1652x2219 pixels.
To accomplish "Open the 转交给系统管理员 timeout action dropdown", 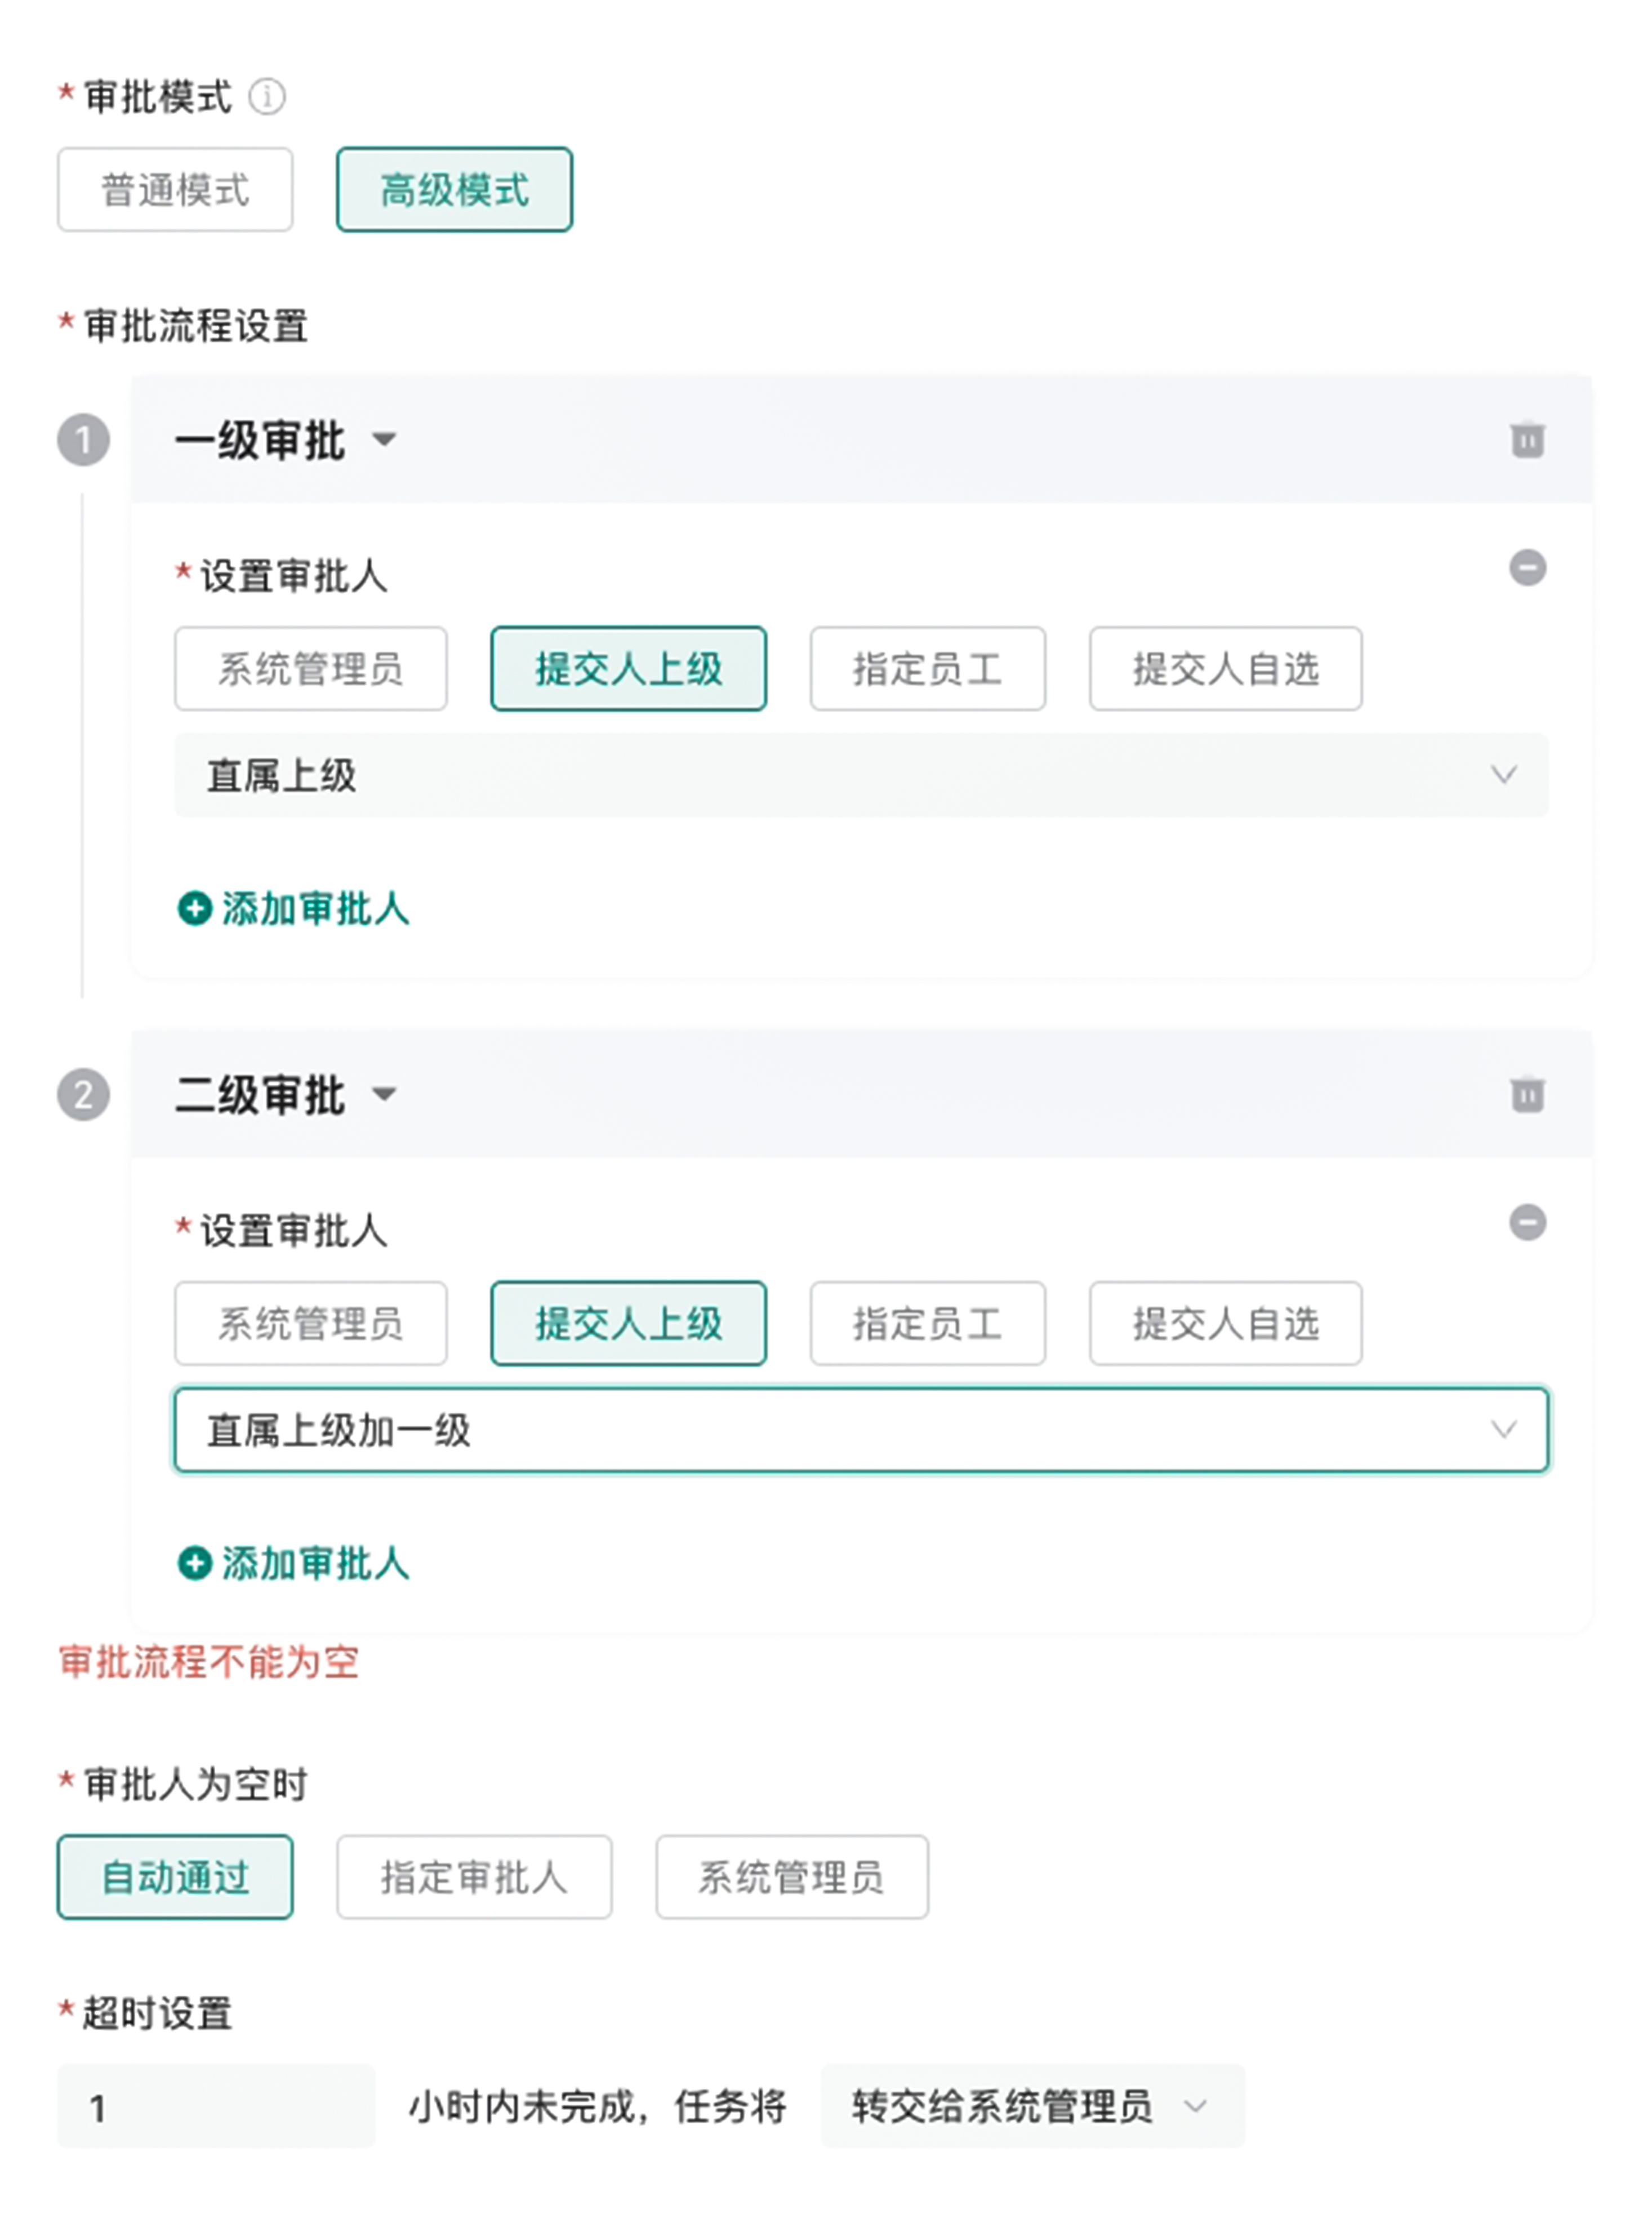I will click(x=1032, y=2106).
